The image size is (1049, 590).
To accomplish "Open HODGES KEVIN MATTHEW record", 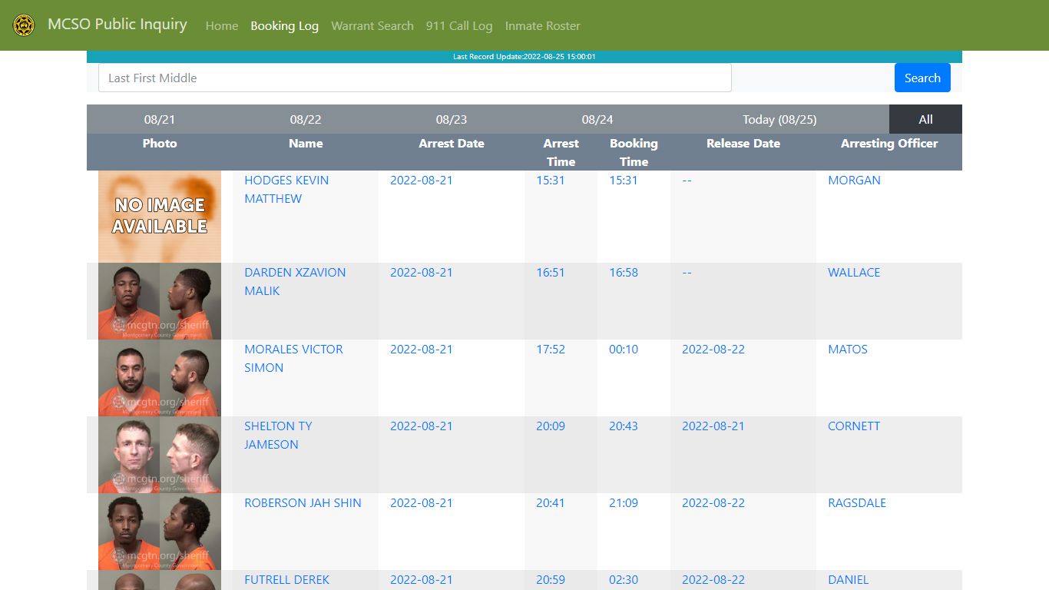I will 286,189.
